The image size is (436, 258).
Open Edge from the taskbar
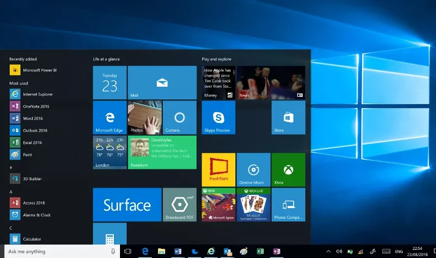(145, 251)
